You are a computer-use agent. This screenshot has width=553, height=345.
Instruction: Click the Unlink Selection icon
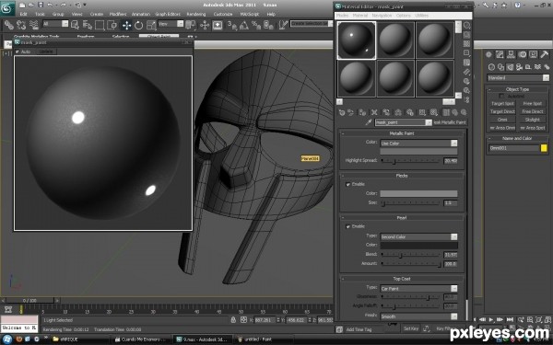[21, 25]
